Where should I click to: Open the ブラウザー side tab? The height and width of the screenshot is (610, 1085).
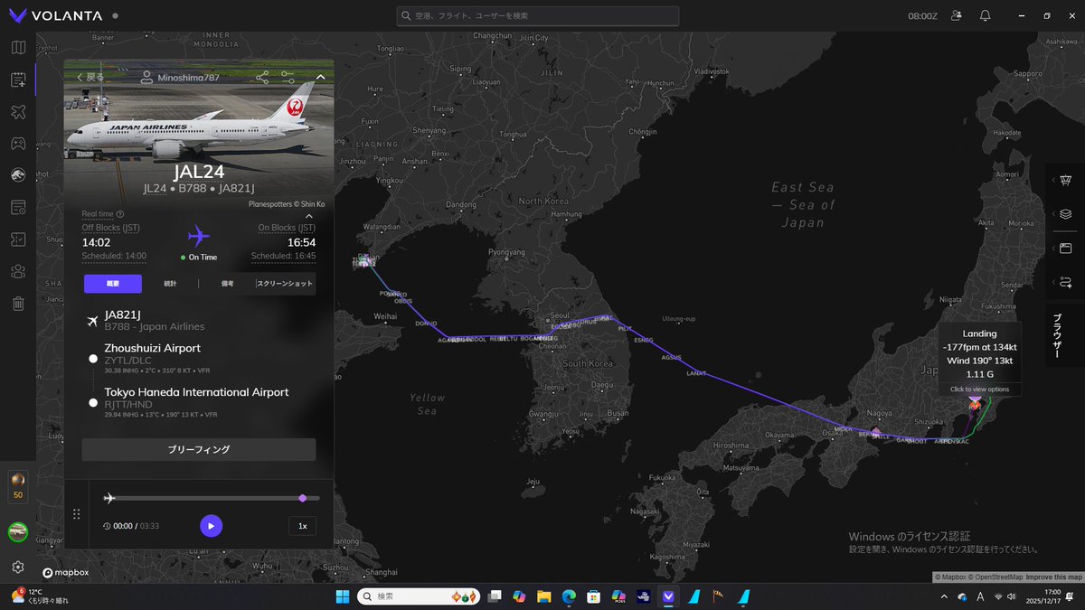[1058, 336]
